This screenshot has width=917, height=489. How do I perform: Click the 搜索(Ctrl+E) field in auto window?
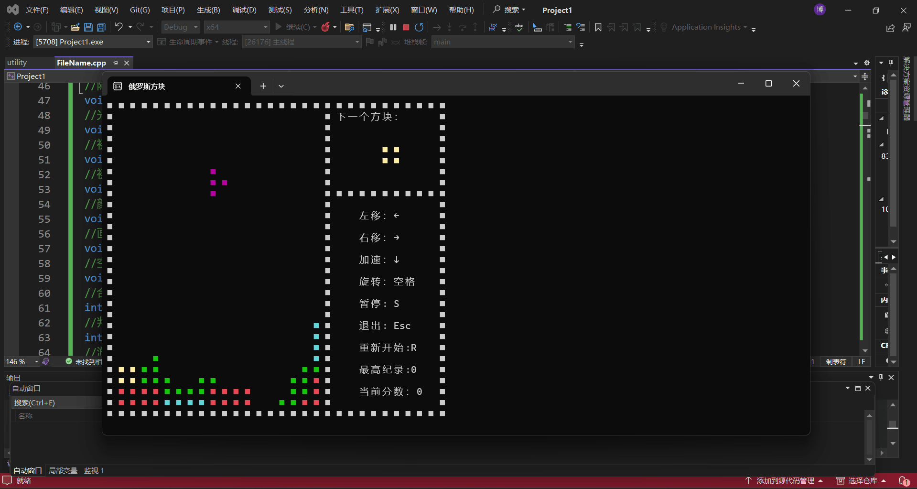57,402
